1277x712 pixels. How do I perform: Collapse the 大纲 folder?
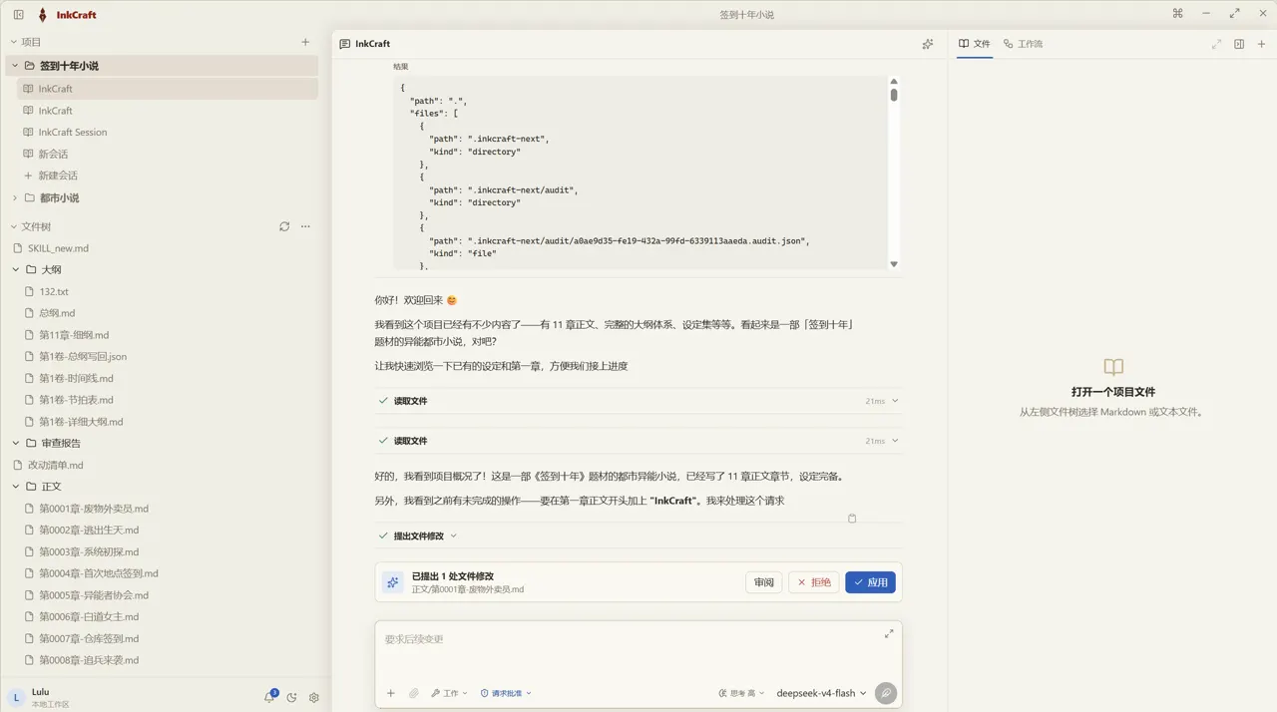16,269
